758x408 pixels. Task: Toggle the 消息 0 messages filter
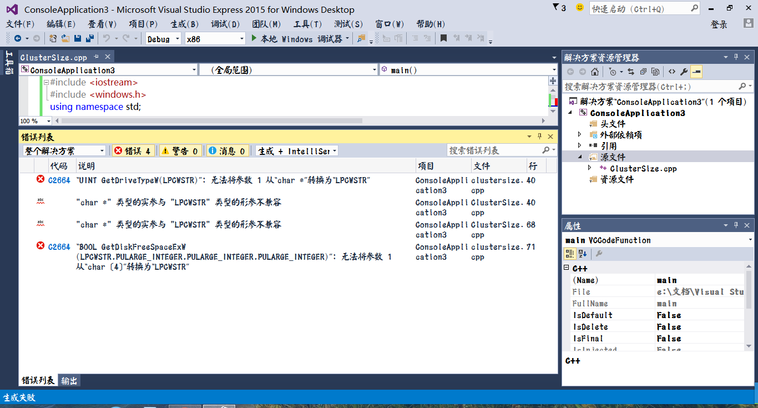pyautogui.click(x=228, y=151)
